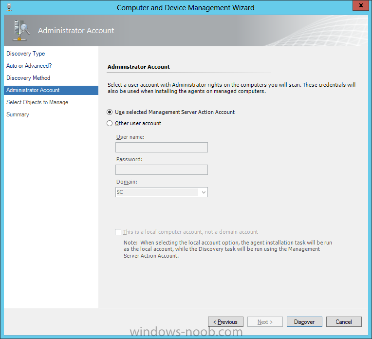The image size is (372, 339).
Task: Cancel the wizard
Action: point(344,322)
